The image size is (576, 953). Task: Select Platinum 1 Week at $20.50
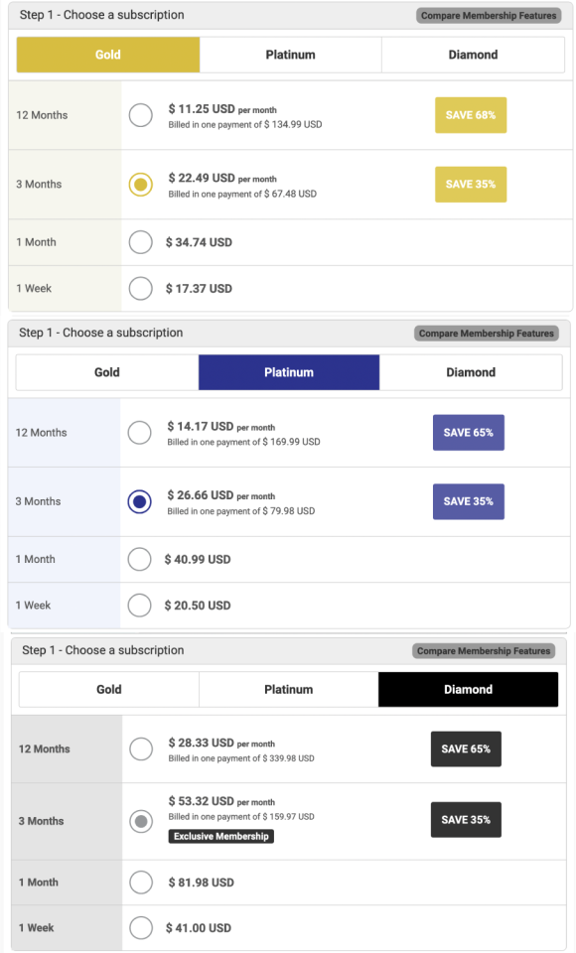139,606
